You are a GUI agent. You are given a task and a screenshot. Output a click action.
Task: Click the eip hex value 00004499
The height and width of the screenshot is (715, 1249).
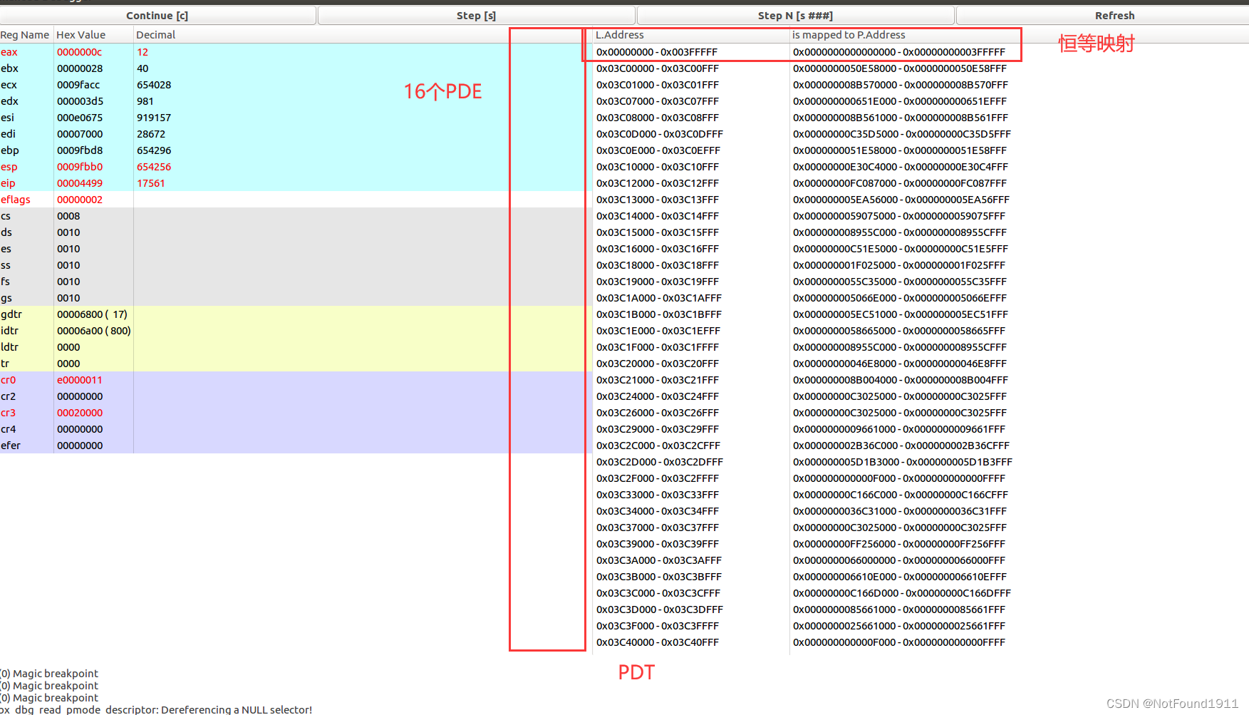pos(80,183)
